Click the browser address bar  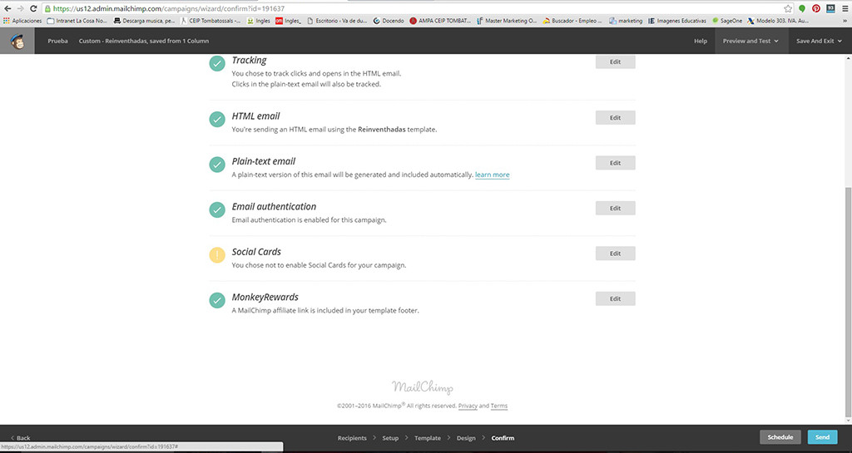click(413, 8)
